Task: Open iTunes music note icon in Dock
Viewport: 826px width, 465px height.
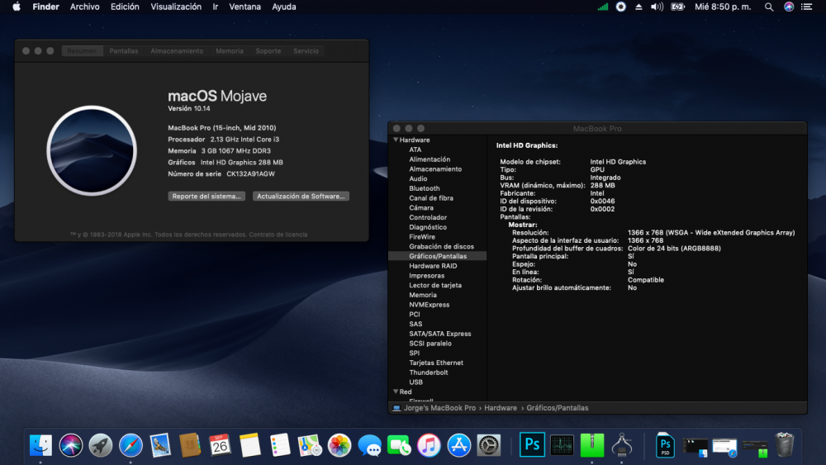Action: coord(429,445)
